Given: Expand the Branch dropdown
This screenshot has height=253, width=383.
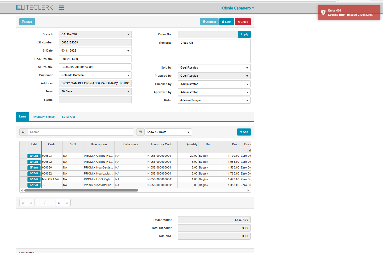Looking at the screenshot, I should coord(128,35).
